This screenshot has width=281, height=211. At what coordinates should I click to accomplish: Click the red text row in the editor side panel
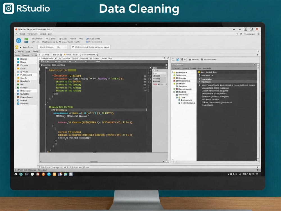159,84
